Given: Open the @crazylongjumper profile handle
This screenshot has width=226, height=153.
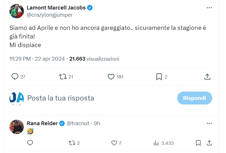Looking at the screenshot, I should [49, 15].
